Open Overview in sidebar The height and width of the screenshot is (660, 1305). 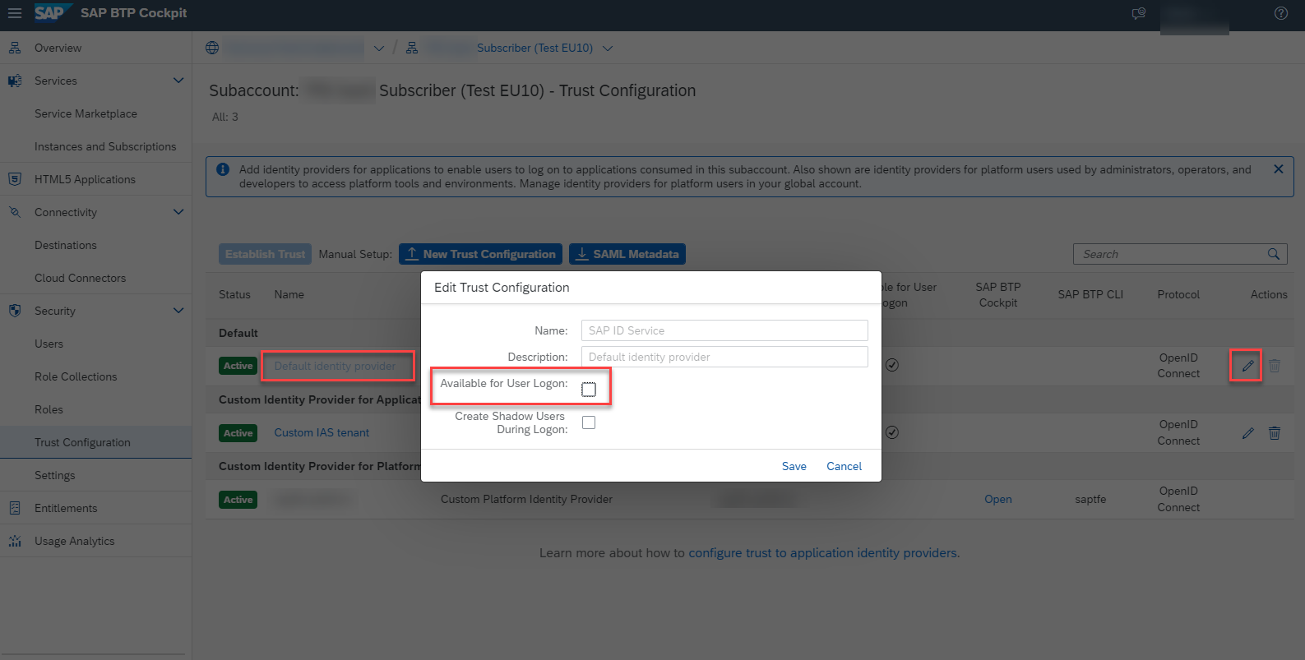pyautogui.click(x=58, y=48)
